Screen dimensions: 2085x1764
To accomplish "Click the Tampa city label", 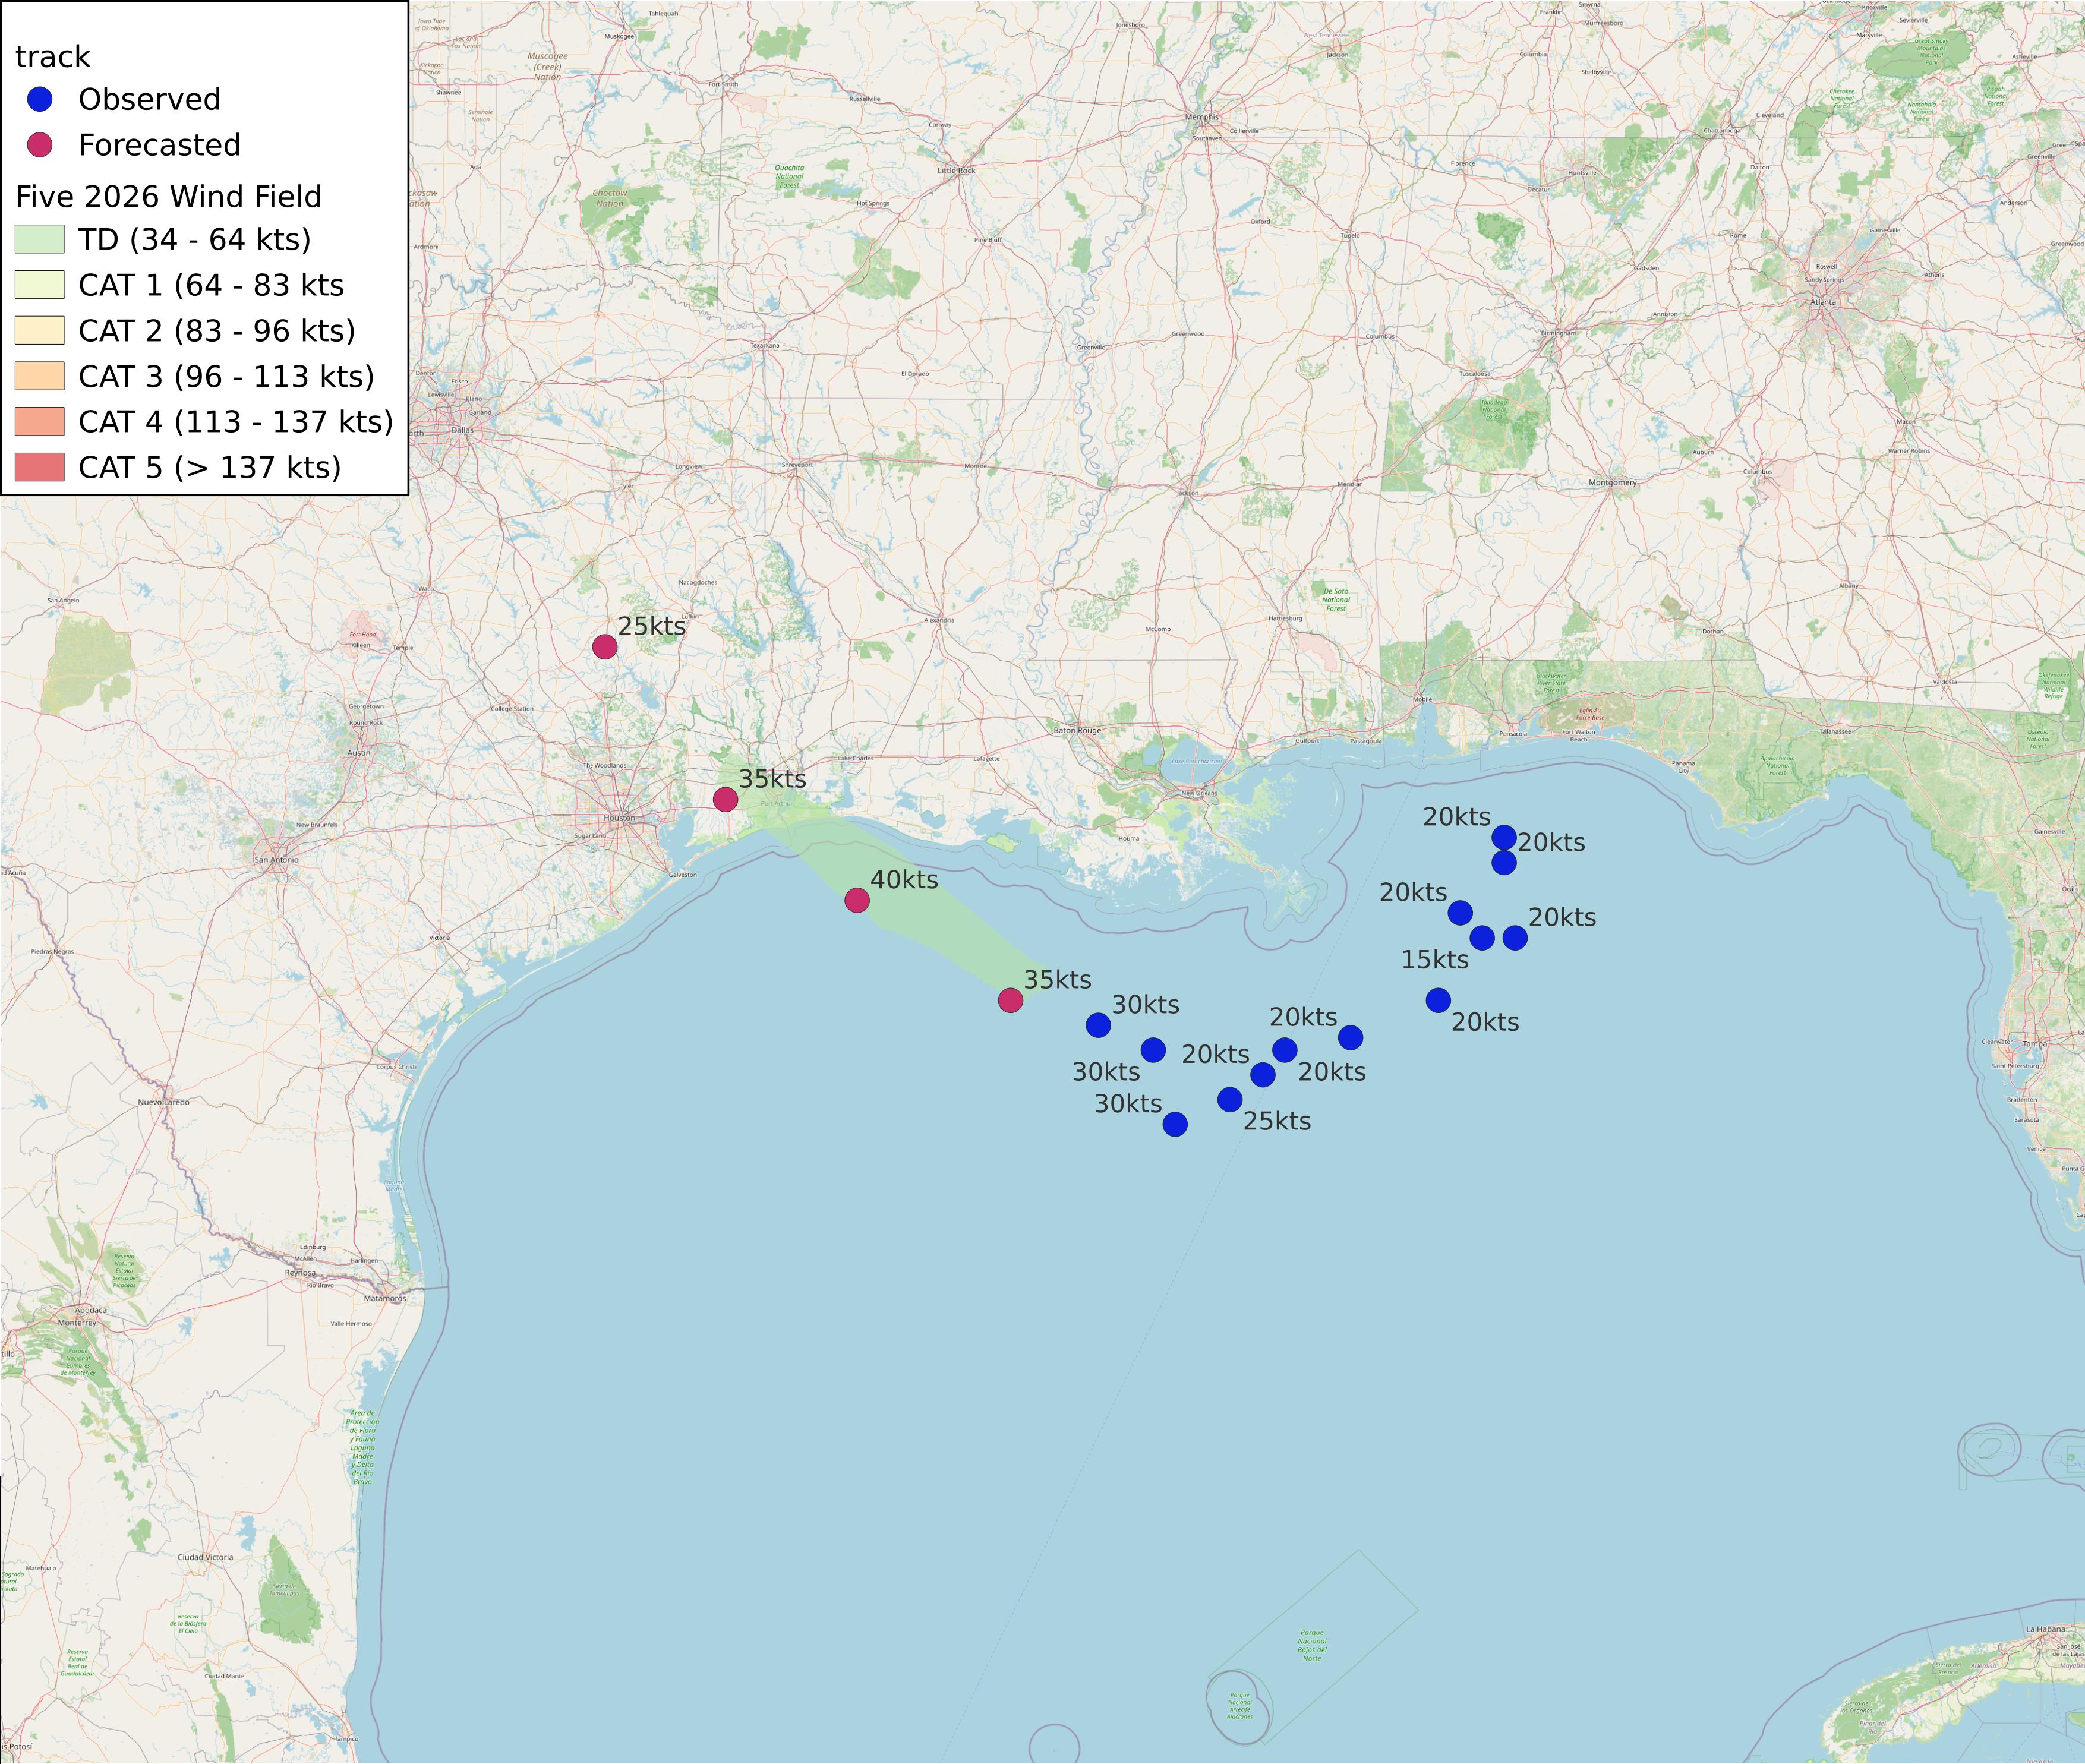I will [2035, 1044].
